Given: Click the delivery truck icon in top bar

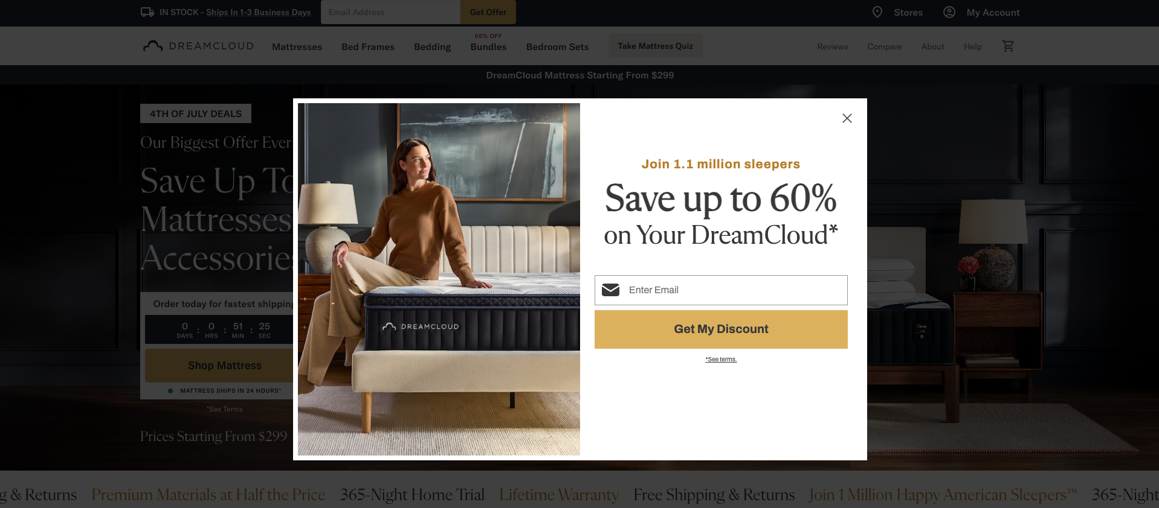Looking at the screenshot, I should (x=147, y=12).
